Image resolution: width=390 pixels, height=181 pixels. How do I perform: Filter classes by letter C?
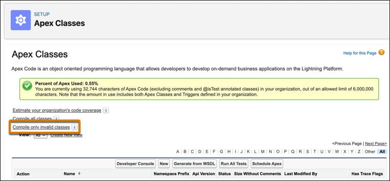click(x=192, y=152)
